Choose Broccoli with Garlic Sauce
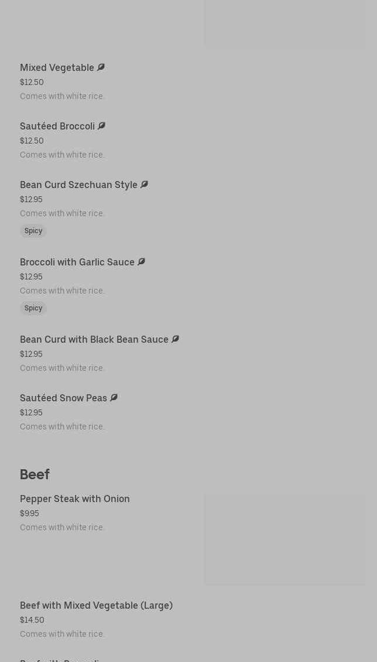Image resolution: width=377 pixels, height=662 pixels. click(77, 262)
